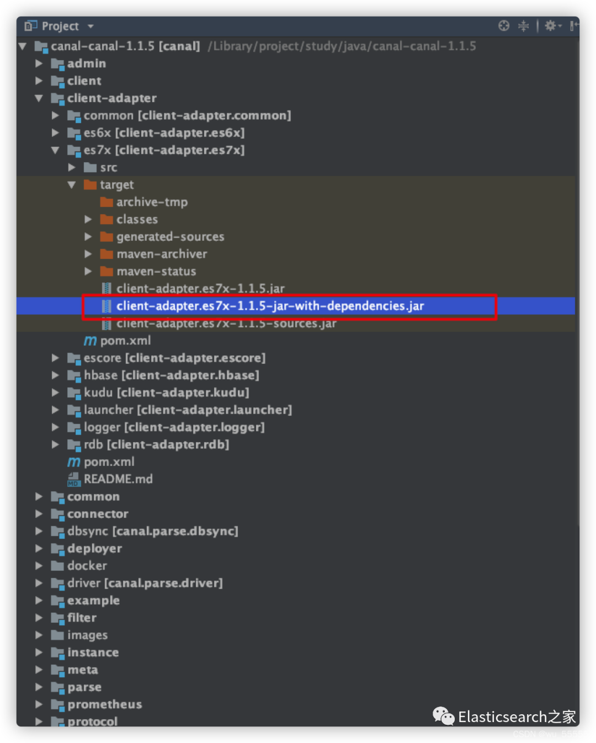Expand the classes folder arrow
This screenshot has width=596, height=743.
point(88,219)
